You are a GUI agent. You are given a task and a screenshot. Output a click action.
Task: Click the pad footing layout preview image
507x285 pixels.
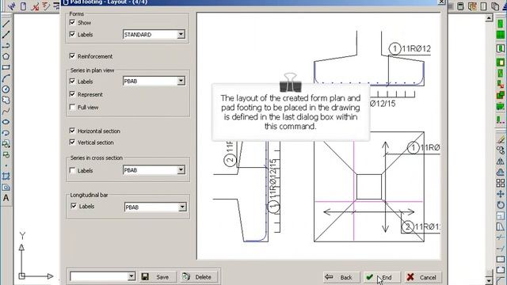coord(318,136)
